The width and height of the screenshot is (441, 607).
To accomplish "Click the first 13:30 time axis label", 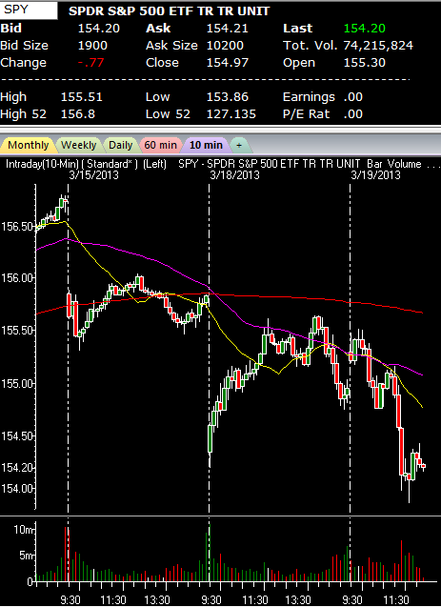I will pyautogui.click(x=156, y=600).
